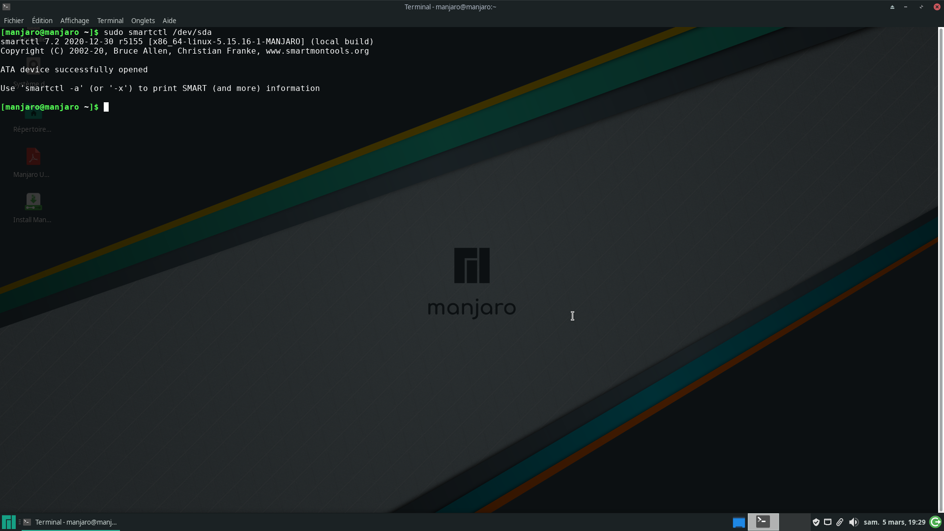Click the Manjaro start menu icon

8,522
